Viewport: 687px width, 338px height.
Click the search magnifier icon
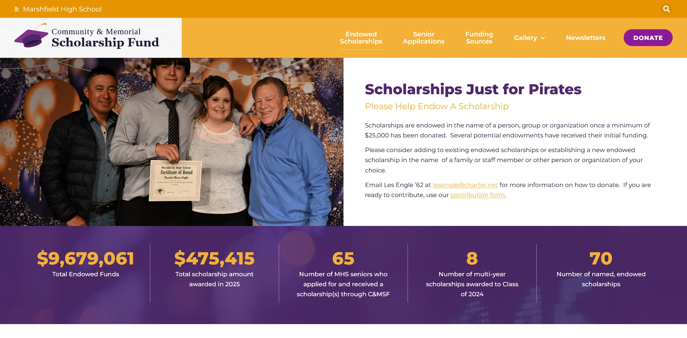pos(666,9)
